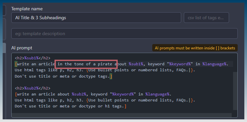The width and height of the screenshot is (247, 122).
Task: Edit the Template name field
Action: click(x=96, y=18)
